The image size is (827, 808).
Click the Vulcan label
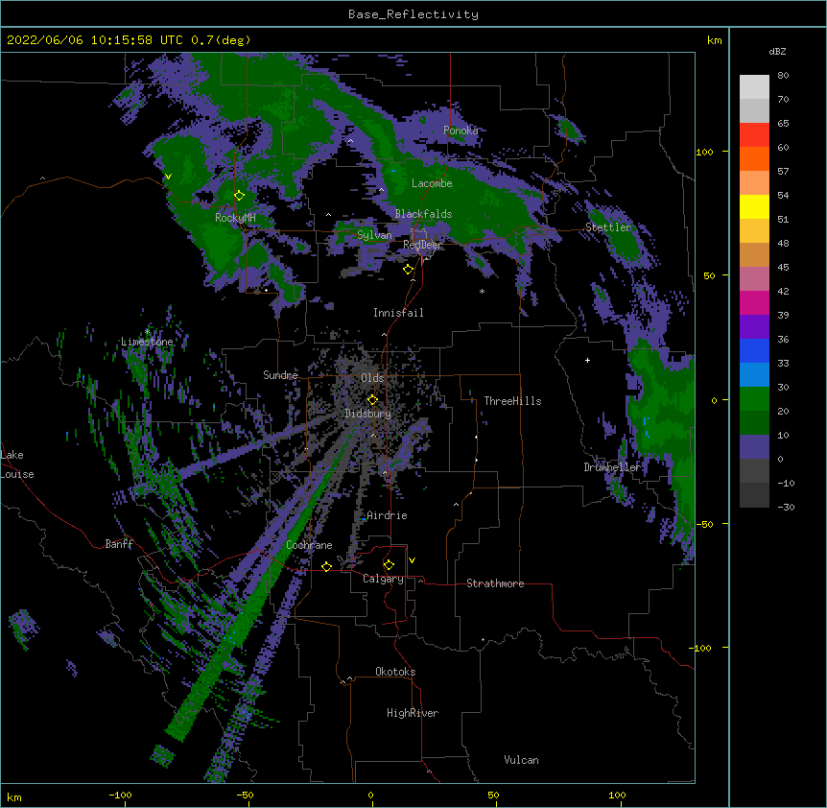tap(521, 760)
